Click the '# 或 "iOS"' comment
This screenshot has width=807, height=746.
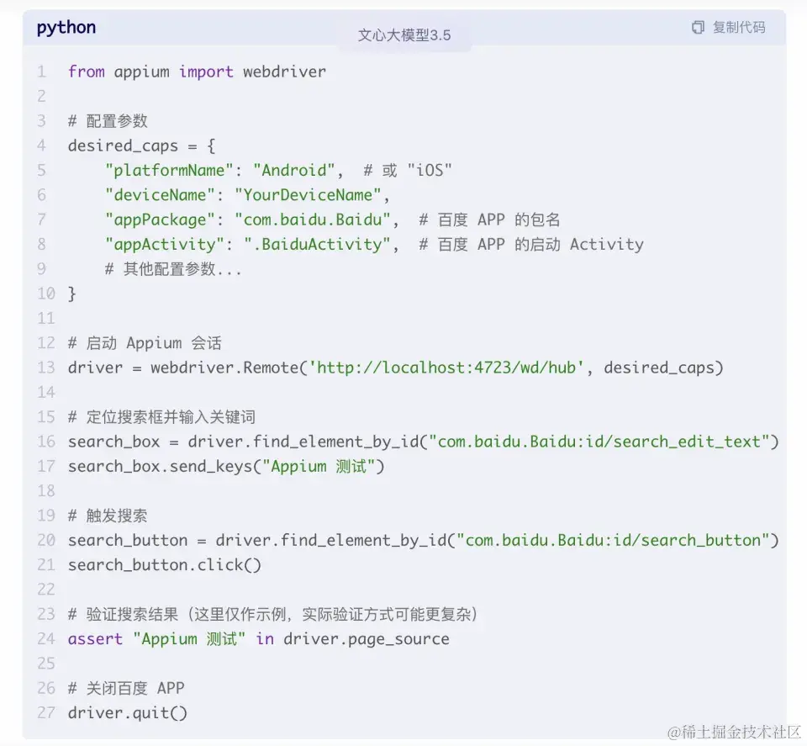(x=407, y=171)
